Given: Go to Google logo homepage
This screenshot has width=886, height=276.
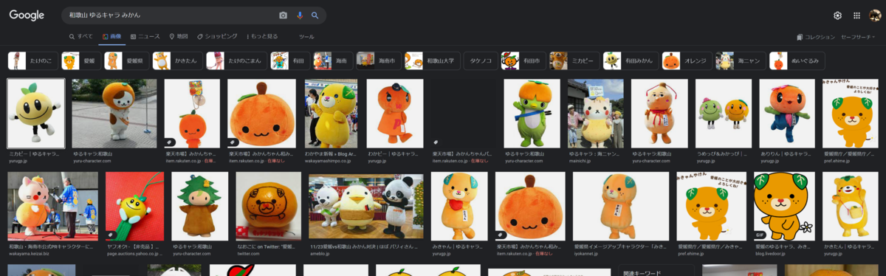Looking at the screenshot, I should click(27, 15).
